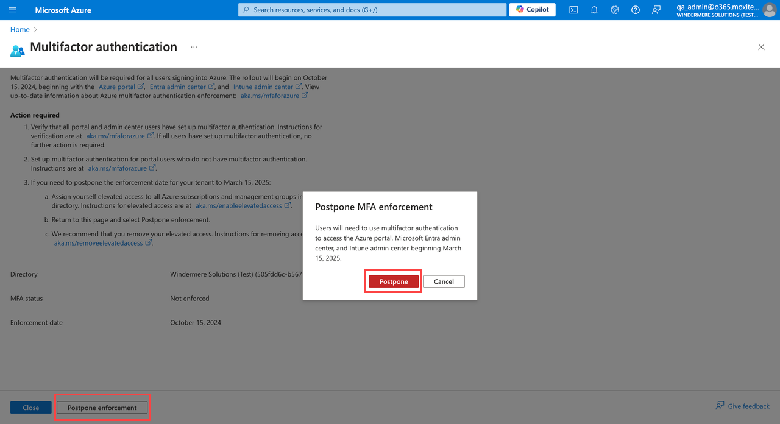Click the Postpone enforcement button
The height and width of the screenshot is (424, 780).
click(x=102, y=408)
